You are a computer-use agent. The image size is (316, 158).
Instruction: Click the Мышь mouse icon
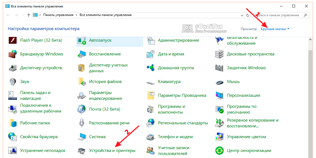(x=219, y=82)
